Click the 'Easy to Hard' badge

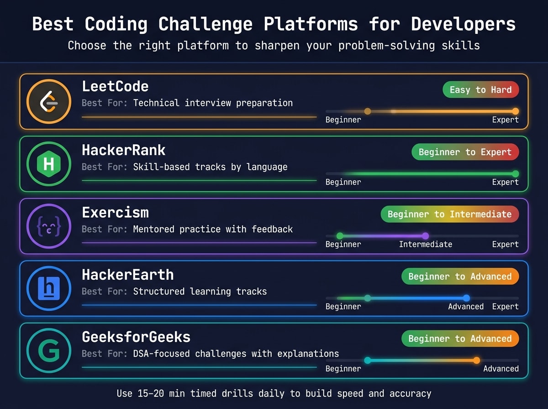click(481, 90)
